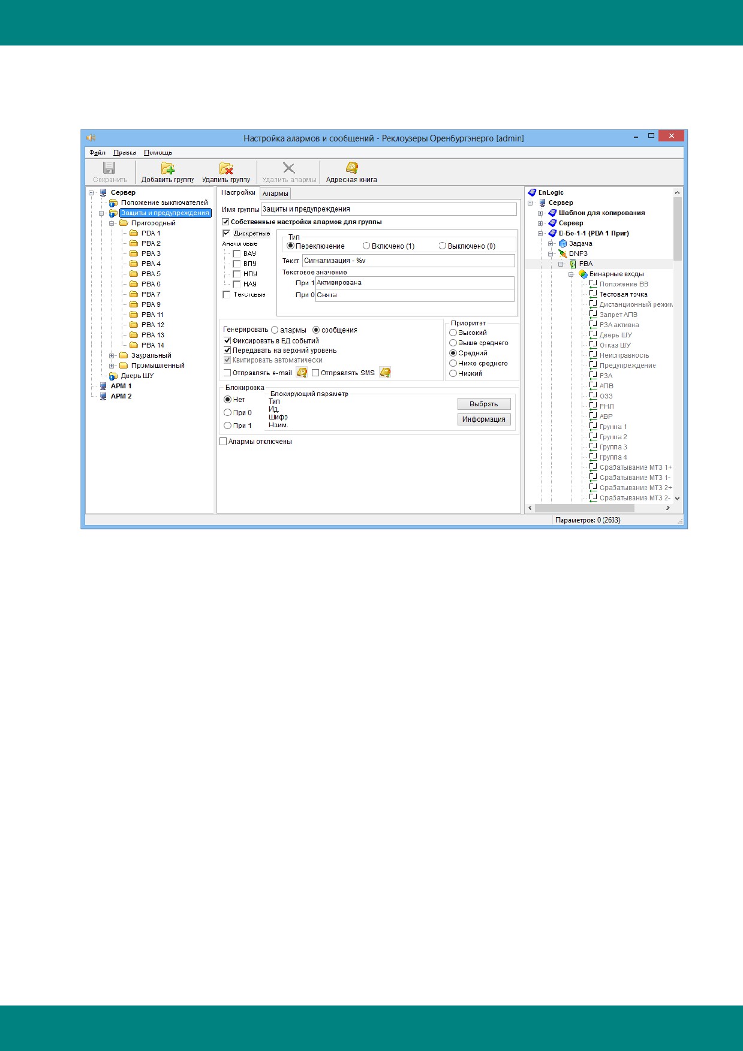Click the Тестовая точка input icon
Viewport: 743px width, 1051px height.
tap(593, 294)
